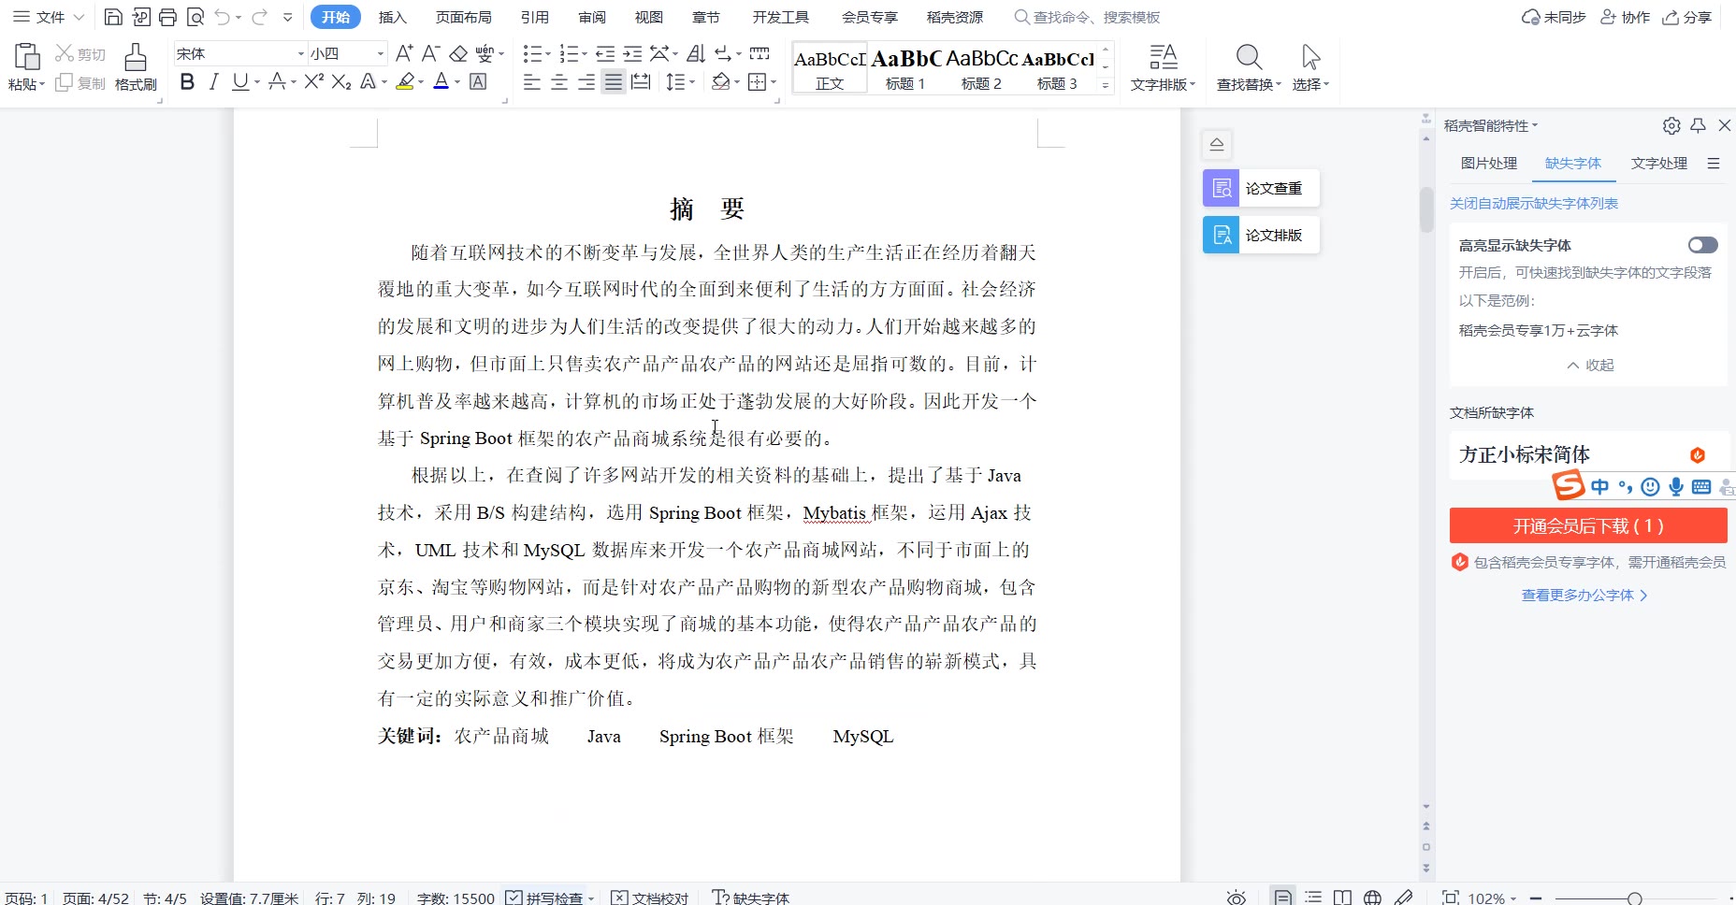The width and height of the screenshot is (1736, 905).
Task: Click the 开通会员后下载 button
Action: tap(1588, 526)
